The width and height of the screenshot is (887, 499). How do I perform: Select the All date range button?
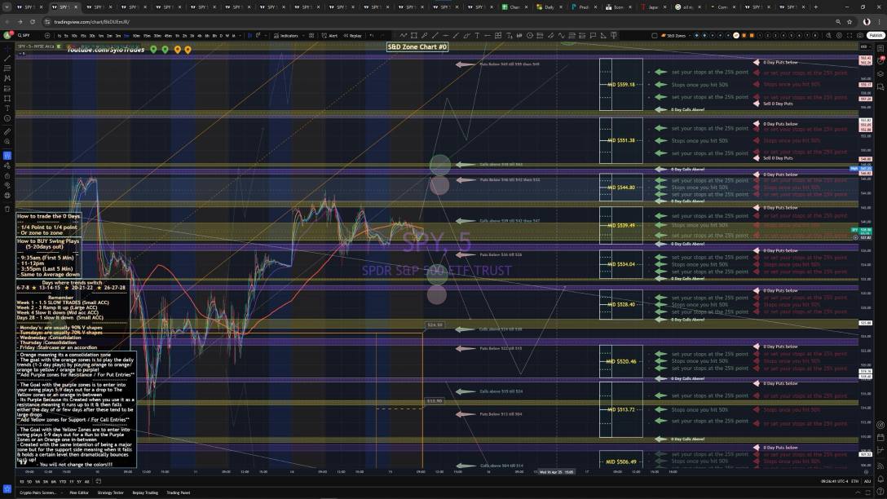(86, 481)
